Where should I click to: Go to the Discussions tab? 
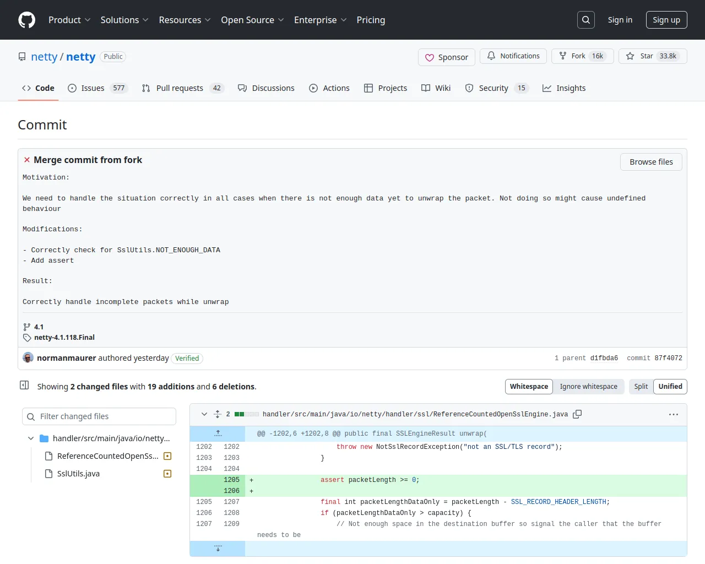coord(266,88)
